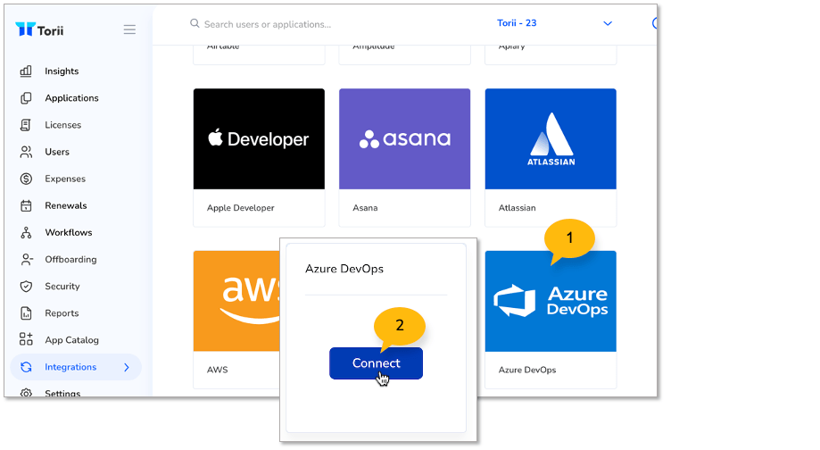The width and height of the screenshot is (820, 450).
Task: Click the Insights bar chart icon
Action: click(x=26, y=71)
